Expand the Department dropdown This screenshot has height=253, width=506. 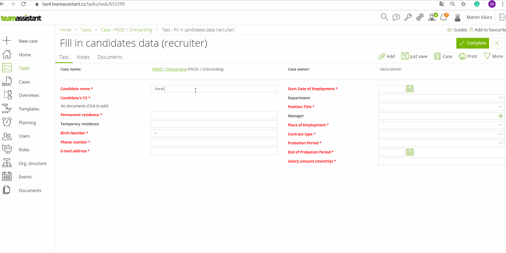coord(501,98)
